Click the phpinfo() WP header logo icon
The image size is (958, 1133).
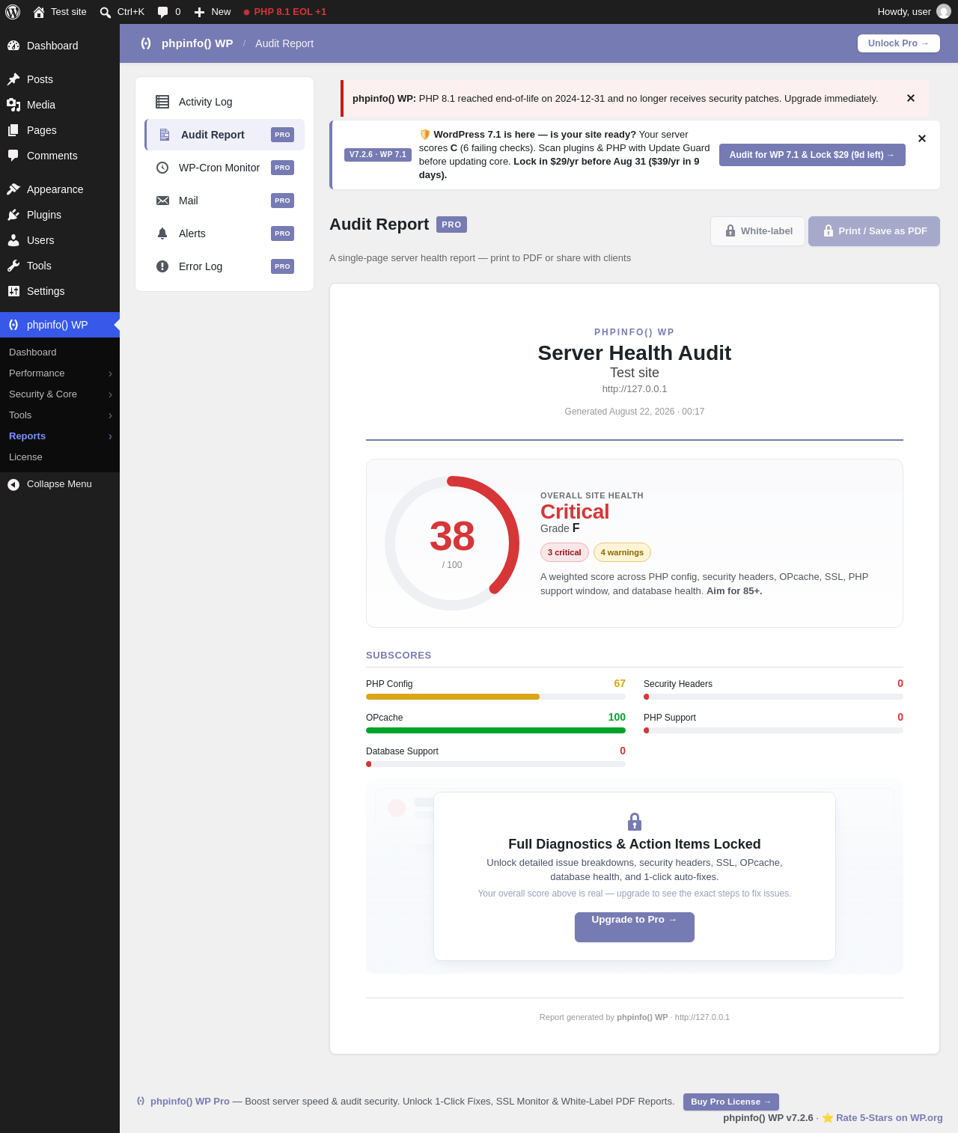[x=146, y=43]
